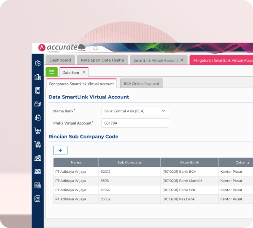
Task: Open the Settings gear in sidebar
Action: [38, 63]
